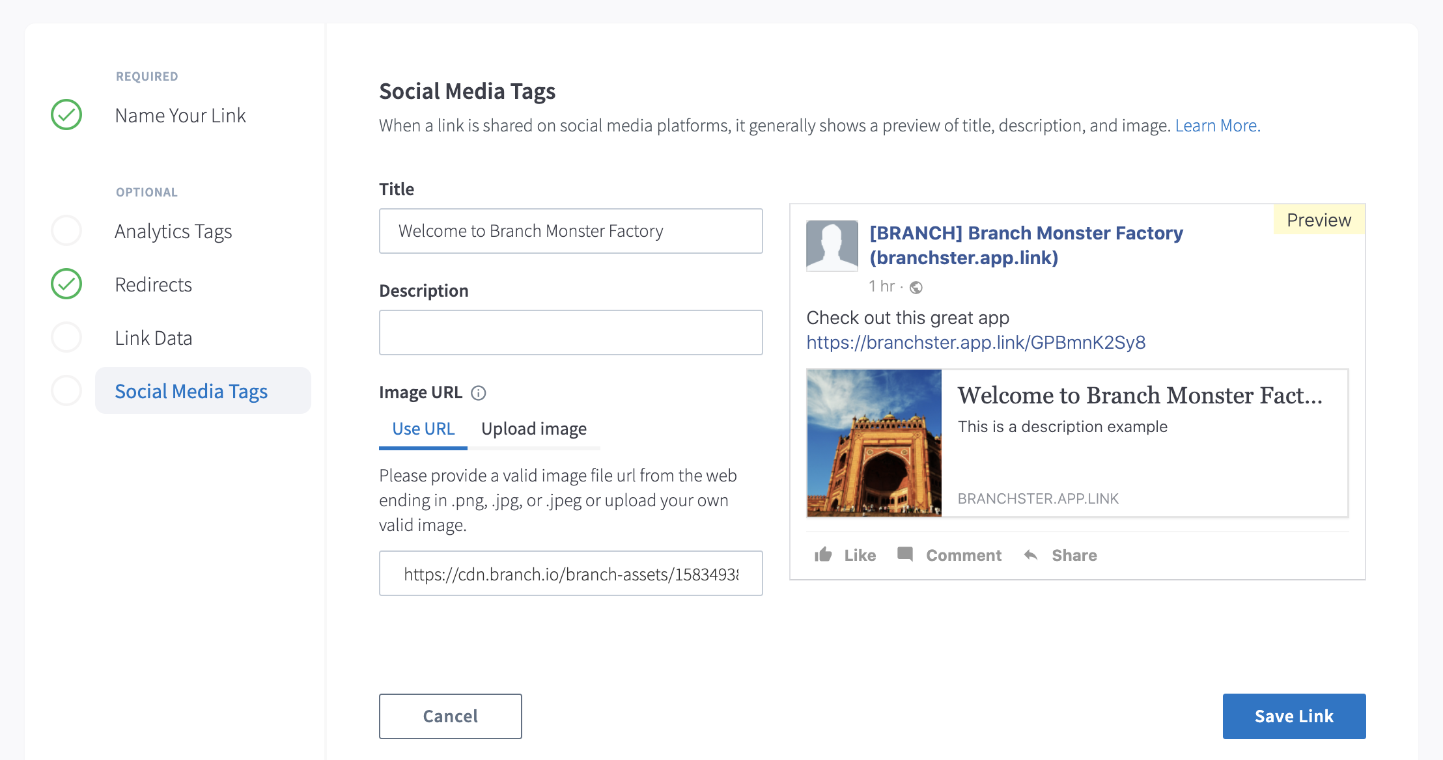This screenshot has height=760, width=1443.
Task: Open the Learn More link
Action: [1217, 126]
